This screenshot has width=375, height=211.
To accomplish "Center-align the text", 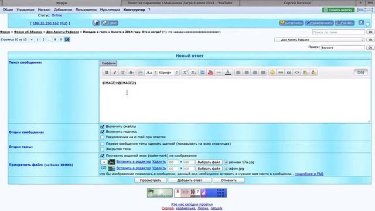I will coord(247,73).
